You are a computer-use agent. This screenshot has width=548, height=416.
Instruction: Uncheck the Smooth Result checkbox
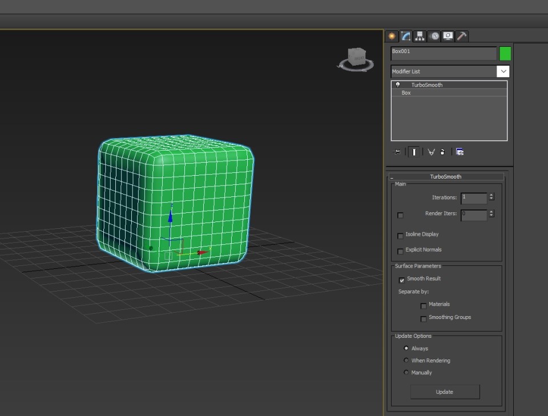click(x=402, y=280)
